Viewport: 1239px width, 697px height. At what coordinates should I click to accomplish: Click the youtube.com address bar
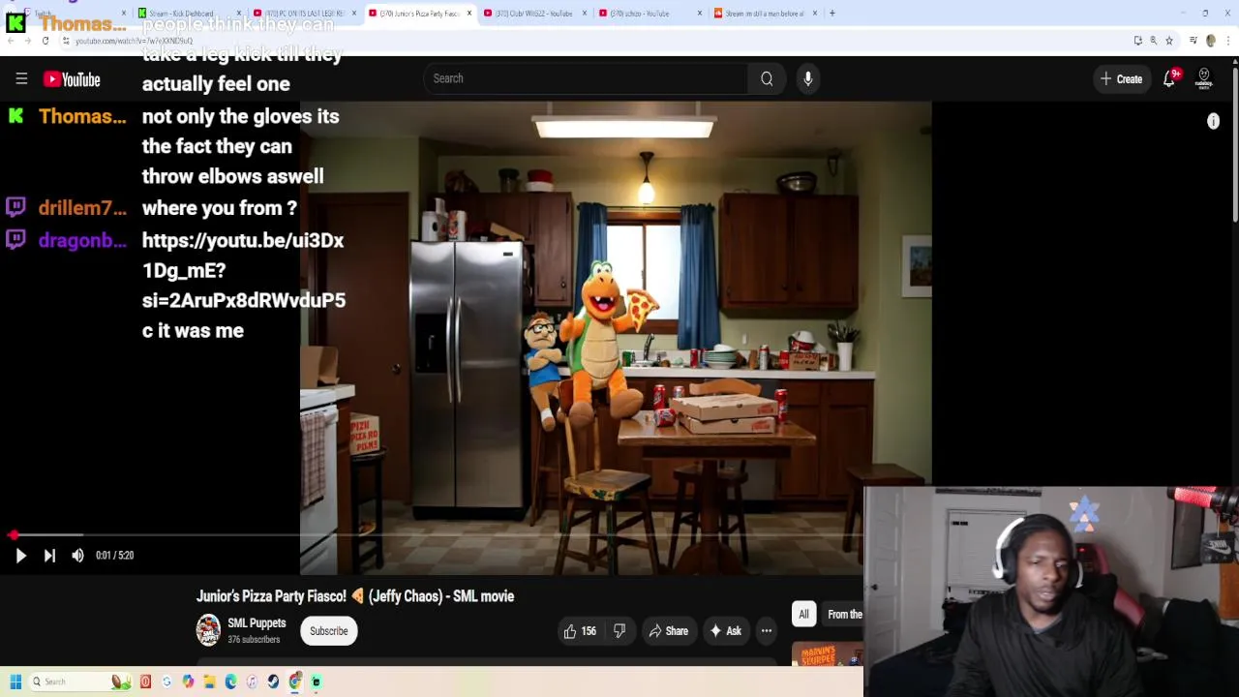(x=581, y=41)
